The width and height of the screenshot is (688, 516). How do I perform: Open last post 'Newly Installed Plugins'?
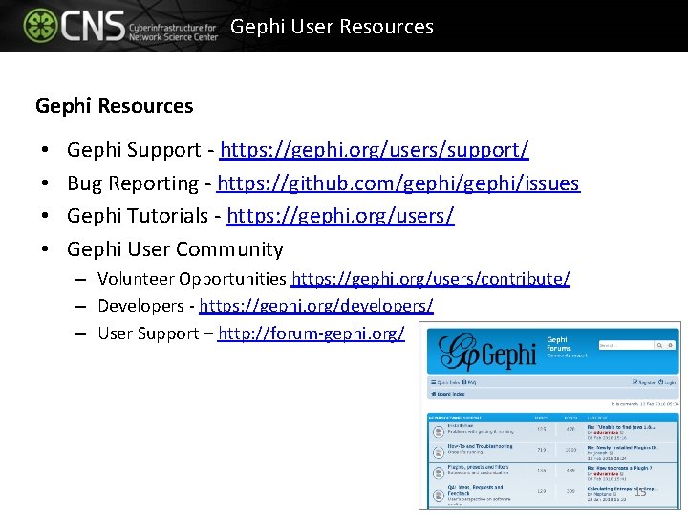tap(623, 448)
